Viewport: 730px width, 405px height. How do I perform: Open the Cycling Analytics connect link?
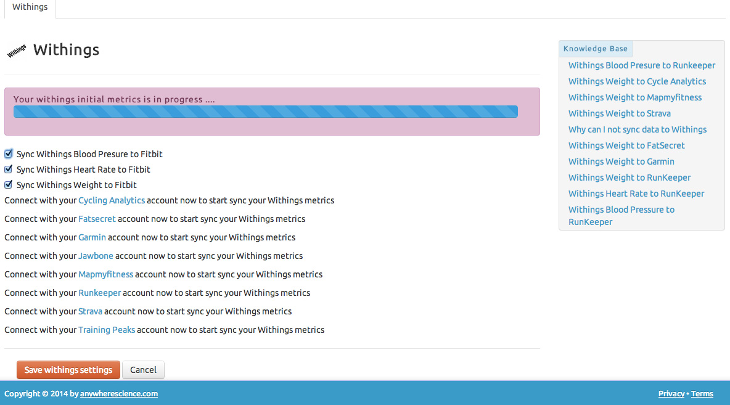pos(111,200)
